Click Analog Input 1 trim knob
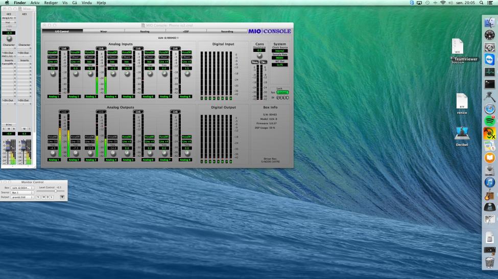Image resolution: width=498 pixels, height=279 pixels. click(x=53, y=74)
